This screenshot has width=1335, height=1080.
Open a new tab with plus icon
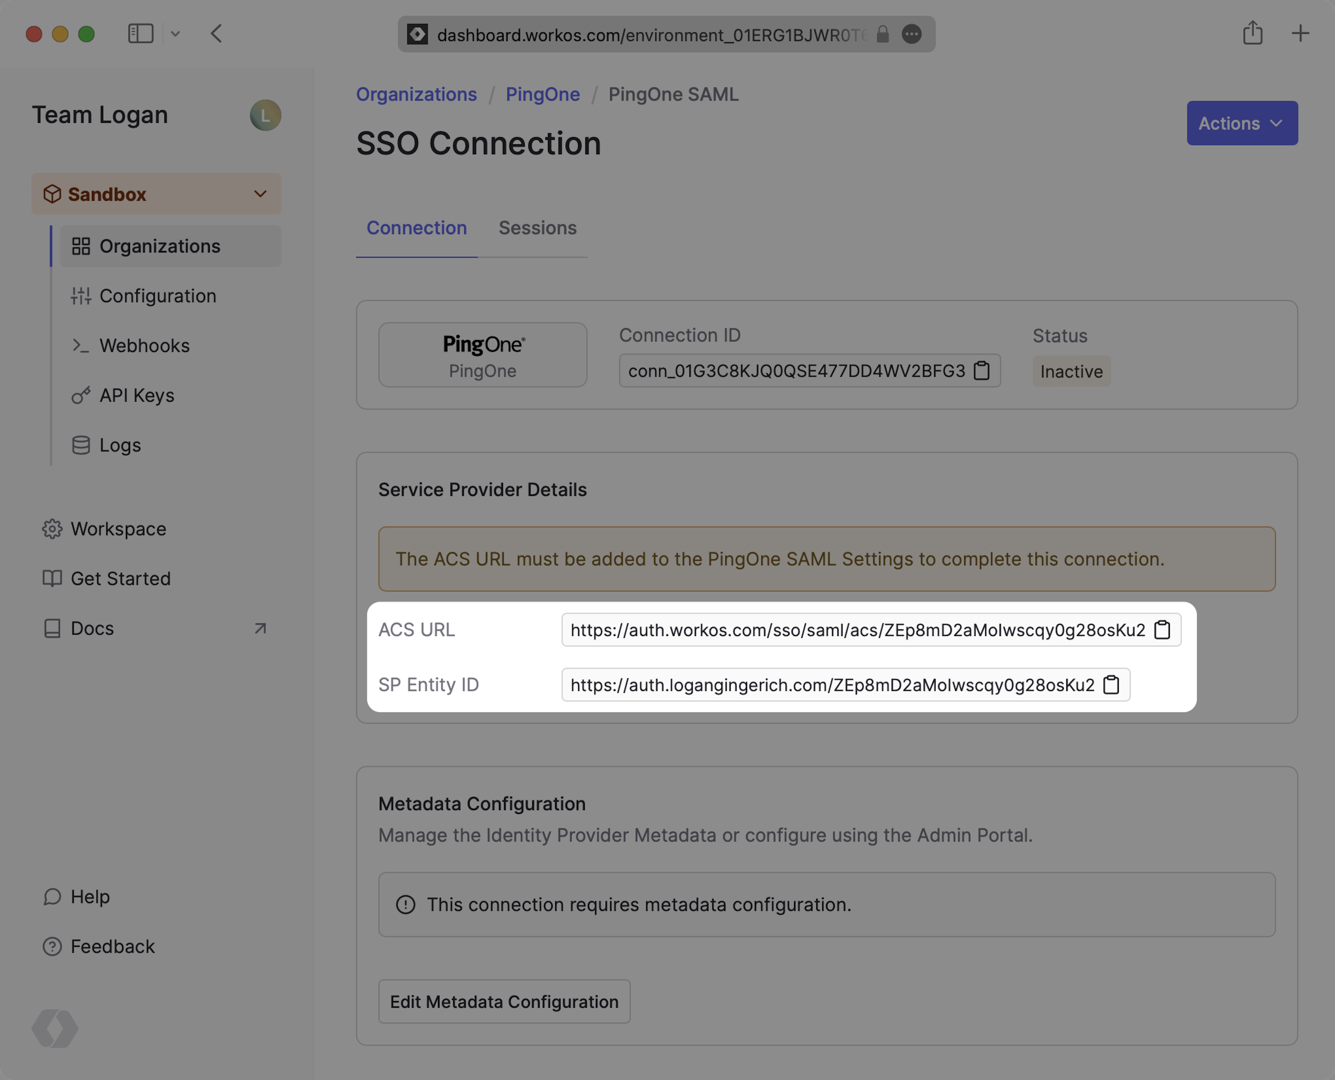point(1300,34)
